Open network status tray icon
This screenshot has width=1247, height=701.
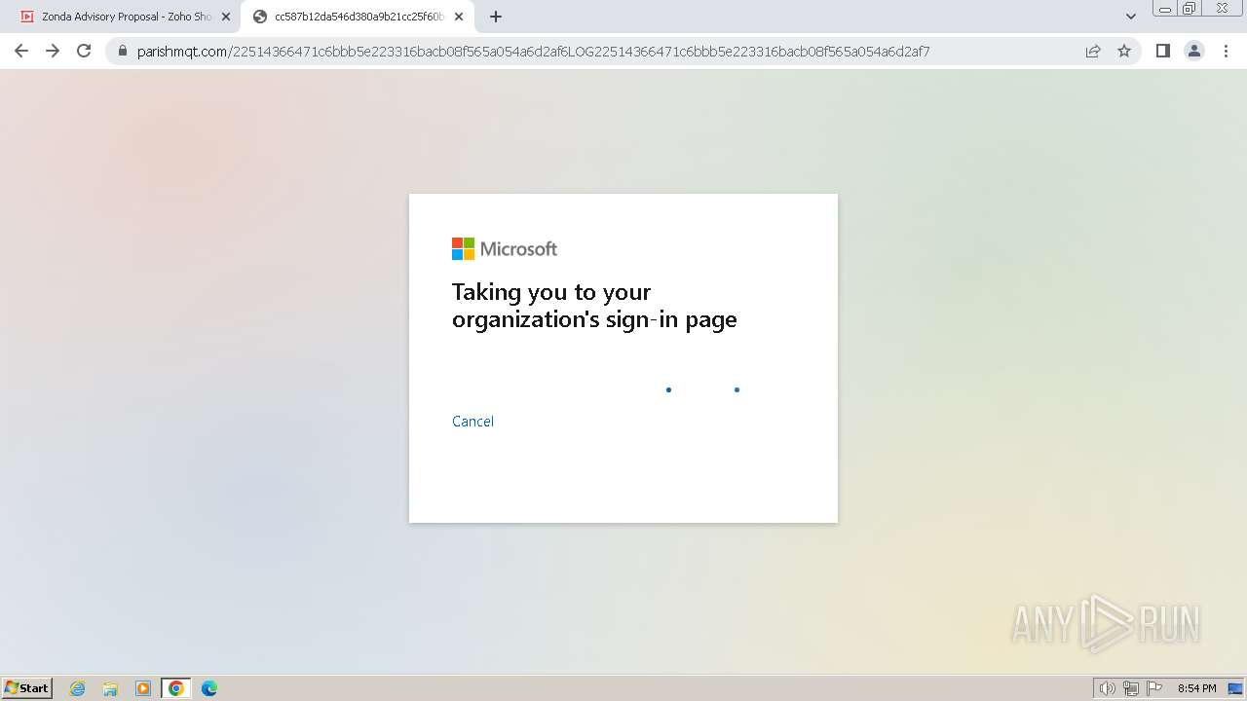[1131, 688]
